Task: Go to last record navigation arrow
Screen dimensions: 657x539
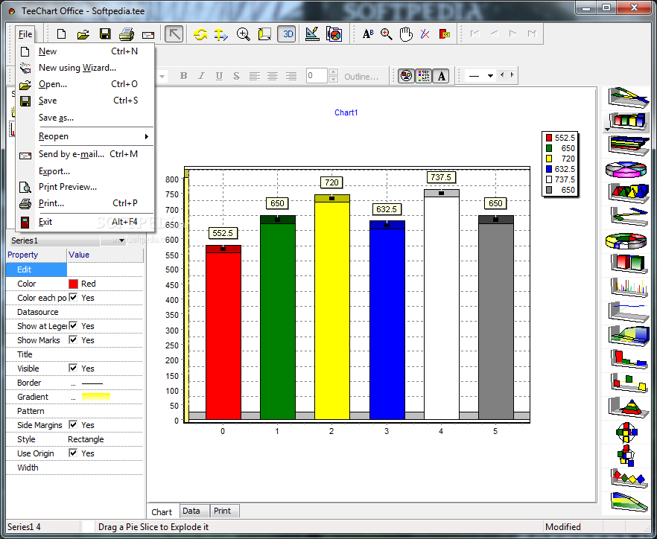Action: click(532, 34)
